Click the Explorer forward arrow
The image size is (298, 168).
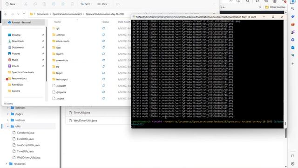point(13,14)
